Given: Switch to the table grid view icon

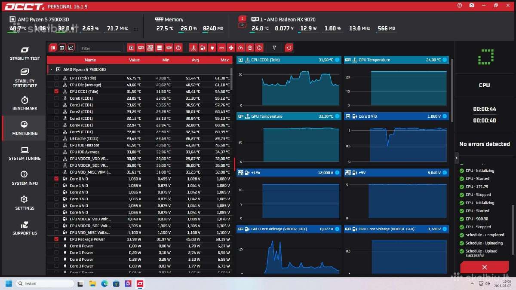Looking at the screenshot, I should pos(62,48).
